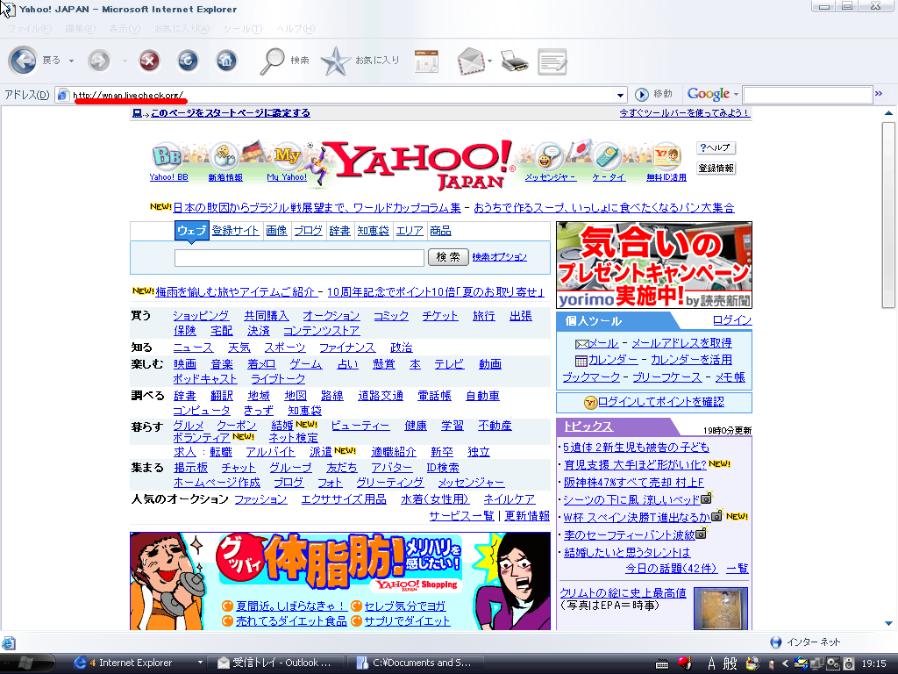Viewport: 898px width, 674px height.
Task: Expand the toolbar overflow chevron
Action: [879, 93]
